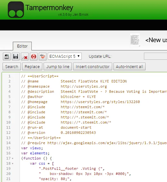The width and height of the screenshot is (167, 182).
Task: Click the "var elements;" code line
Action: [x=35, y=153]
